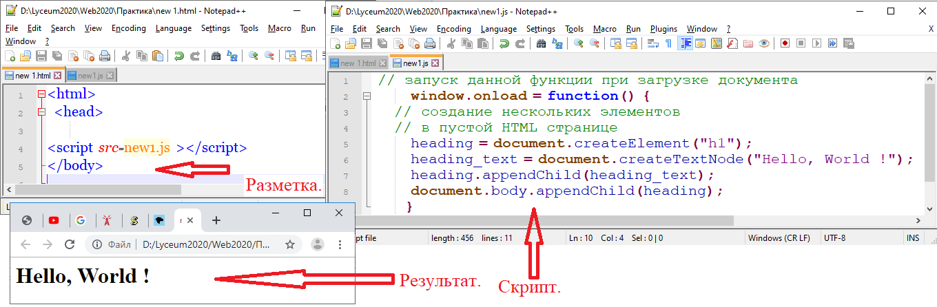Bookmark the page with the star icon
This screenshot has height=307, width=937.
(290, 244)
